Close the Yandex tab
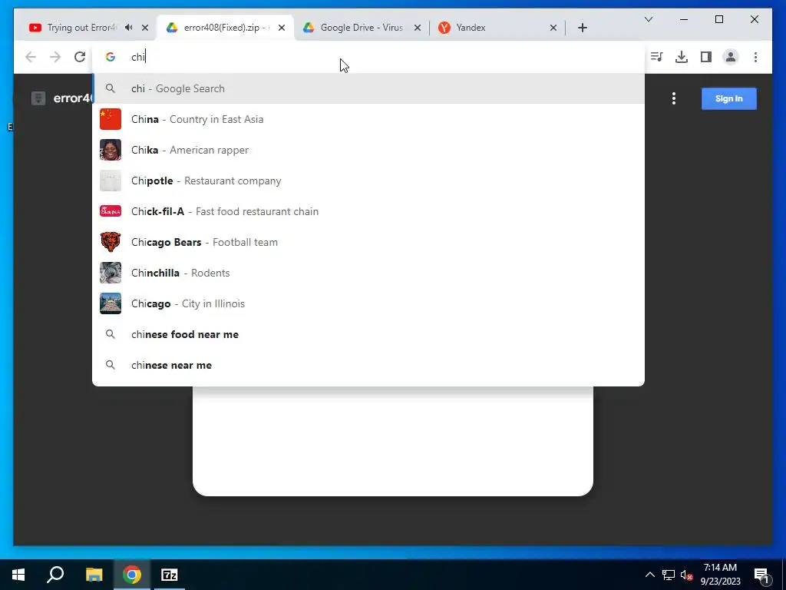The height and width of the screenshot is (590, 786). click(553, 28)
